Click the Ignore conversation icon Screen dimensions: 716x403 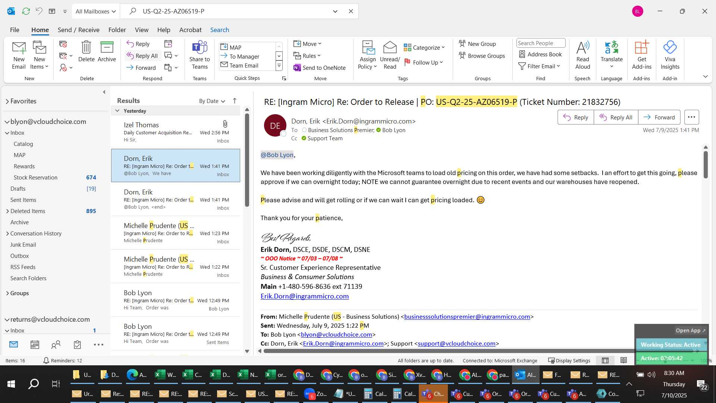[63, 44]
